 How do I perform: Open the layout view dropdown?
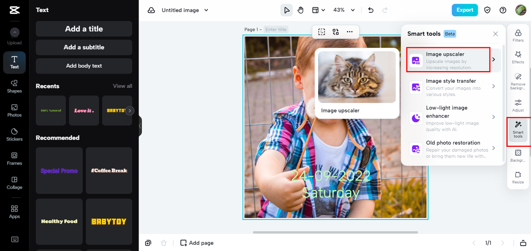[x=318, y=10]
